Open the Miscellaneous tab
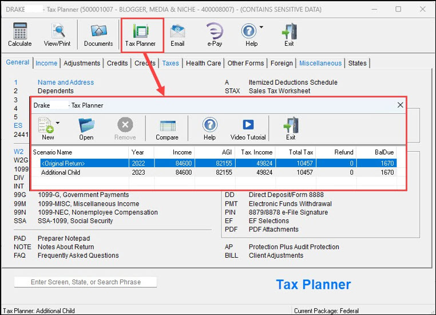Screen dimensions: 436x315 point(320,63)
